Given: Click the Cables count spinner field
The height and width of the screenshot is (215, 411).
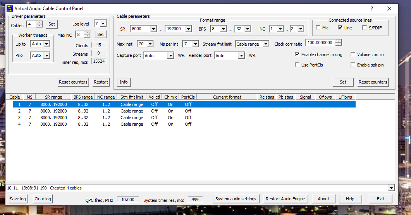Looking at the screenshot, I should pyautogui.click(x=31, y=24).
